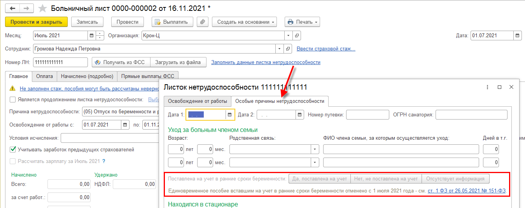
Task: Expand the Сотрудник dropdown list
Action: (279, 49)
